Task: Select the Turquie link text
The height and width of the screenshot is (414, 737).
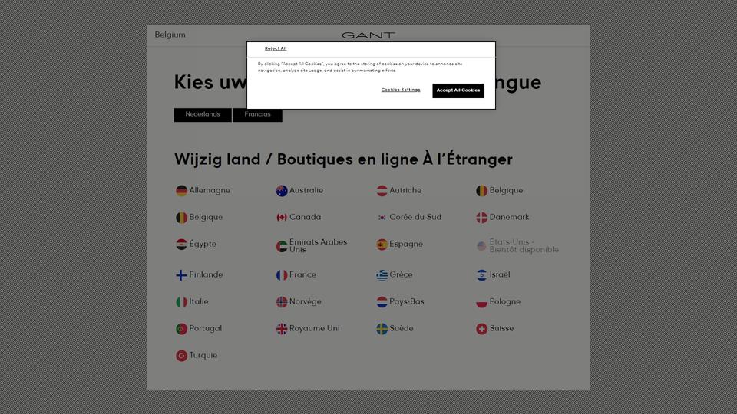Action: pyautogui.click(x=203, y=355)
